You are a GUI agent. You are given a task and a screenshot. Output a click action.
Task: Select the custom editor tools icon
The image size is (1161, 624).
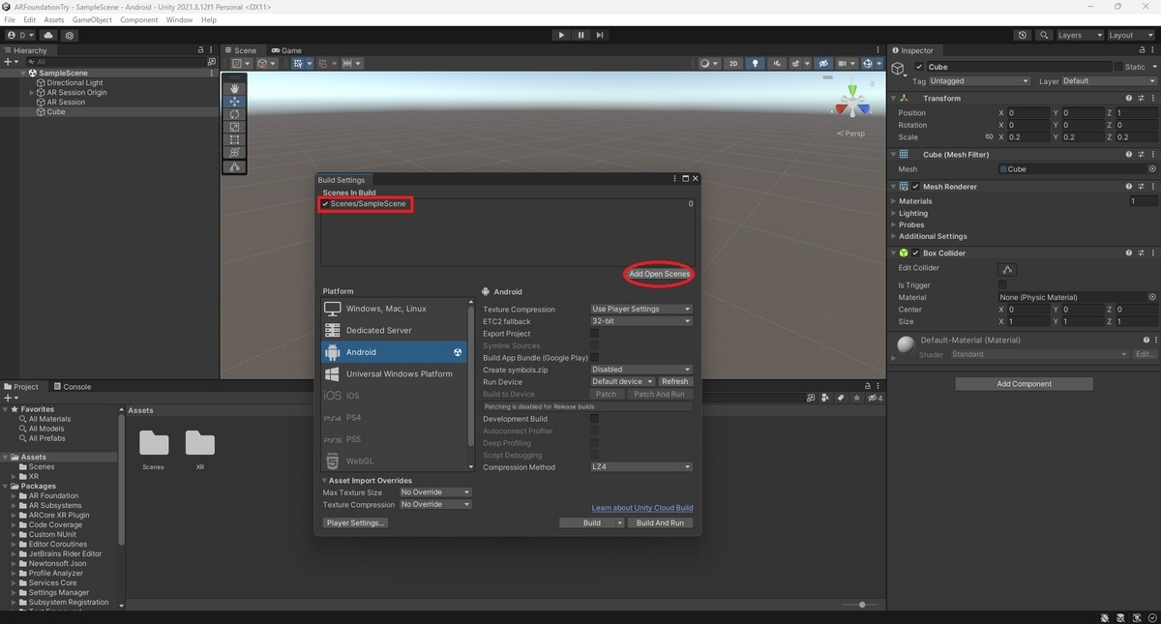point(234,167)
